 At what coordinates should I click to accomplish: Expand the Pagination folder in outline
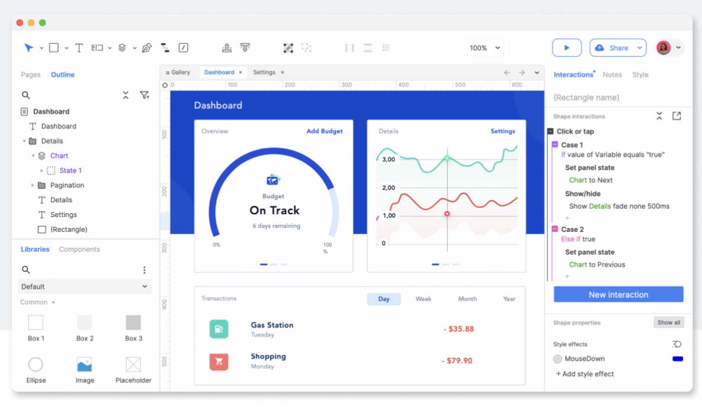[x=33, y=186]
